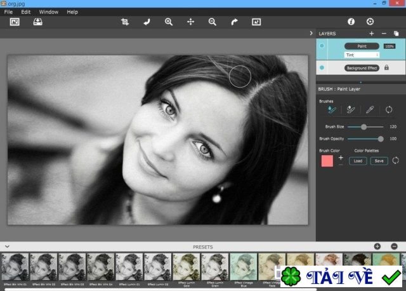This screenshot has height=291, width=406.
Task: Open the Window menu
Action: pyautogui.click(x=48, y=11)
